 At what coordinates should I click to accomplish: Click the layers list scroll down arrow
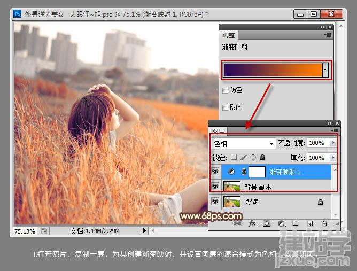(x=336, y=214)
